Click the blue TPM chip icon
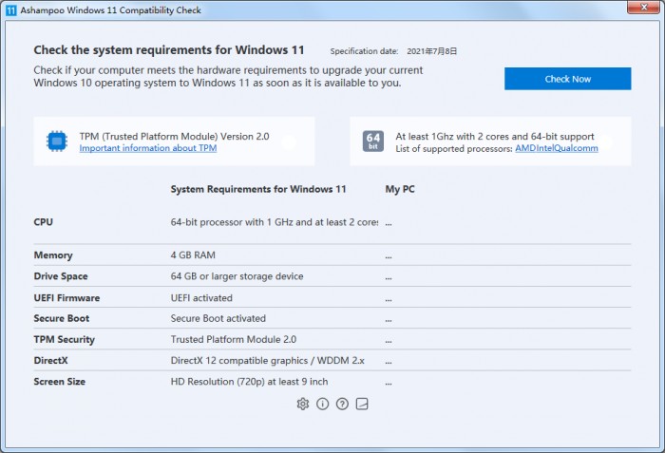Screen dimensions: 665x453 (x=57, y=141)
